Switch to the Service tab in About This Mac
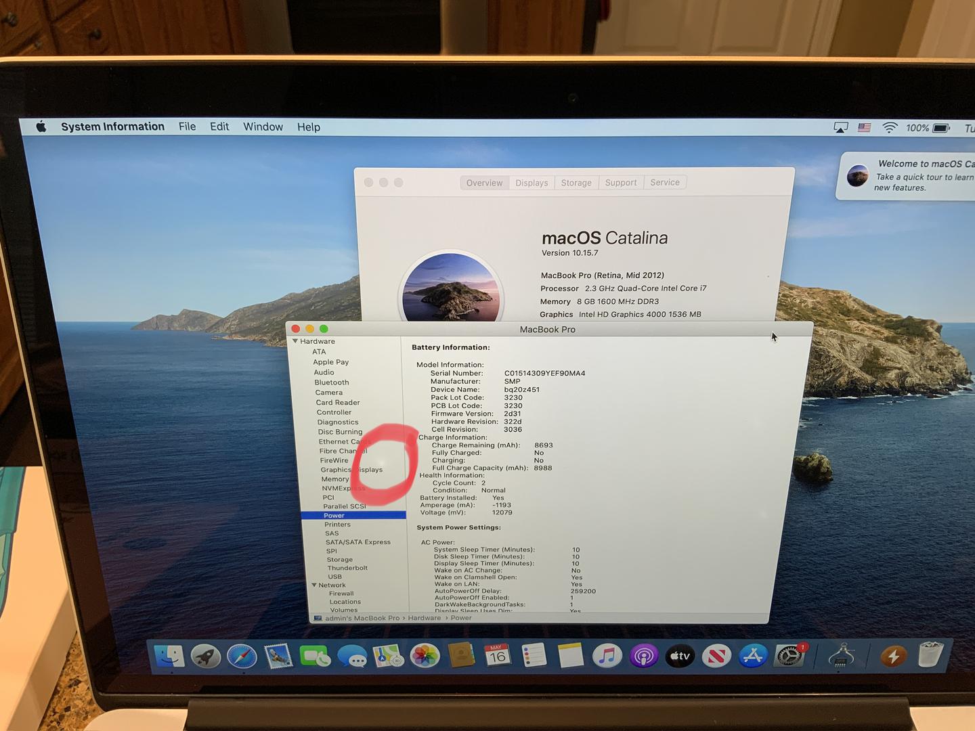 665,183
